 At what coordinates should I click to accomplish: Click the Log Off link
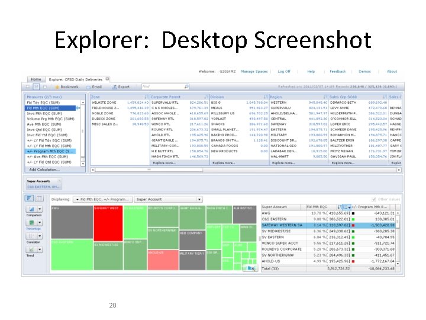pyautogui.click(x=284, y=72)
